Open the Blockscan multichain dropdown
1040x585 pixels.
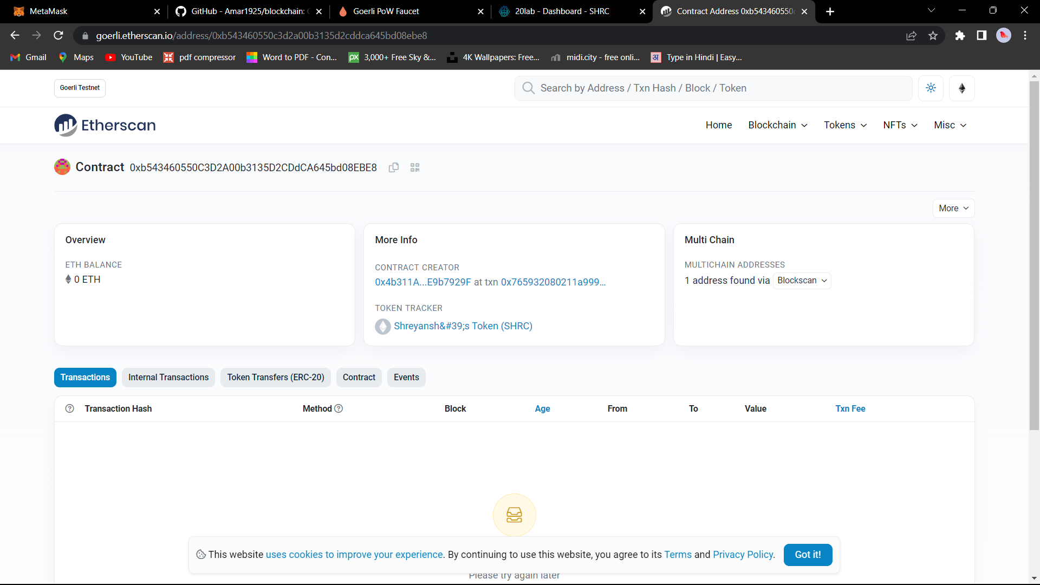click(x=802, y=281)
